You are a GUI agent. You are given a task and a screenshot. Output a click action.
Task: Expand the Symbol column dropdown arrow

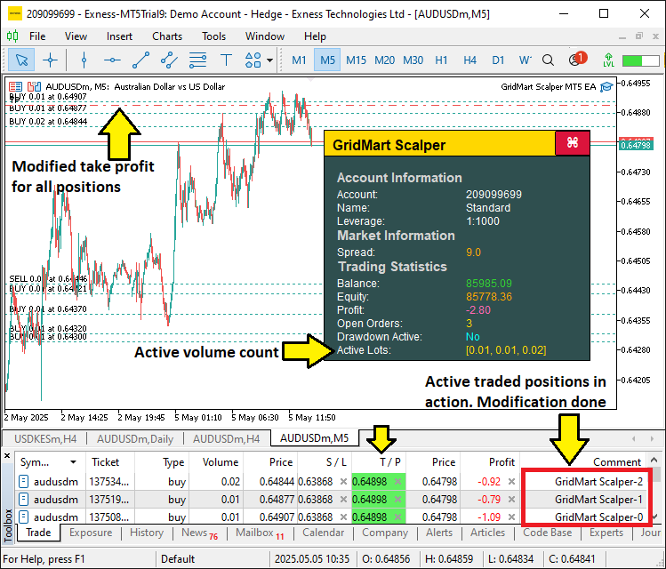point(73,462)
